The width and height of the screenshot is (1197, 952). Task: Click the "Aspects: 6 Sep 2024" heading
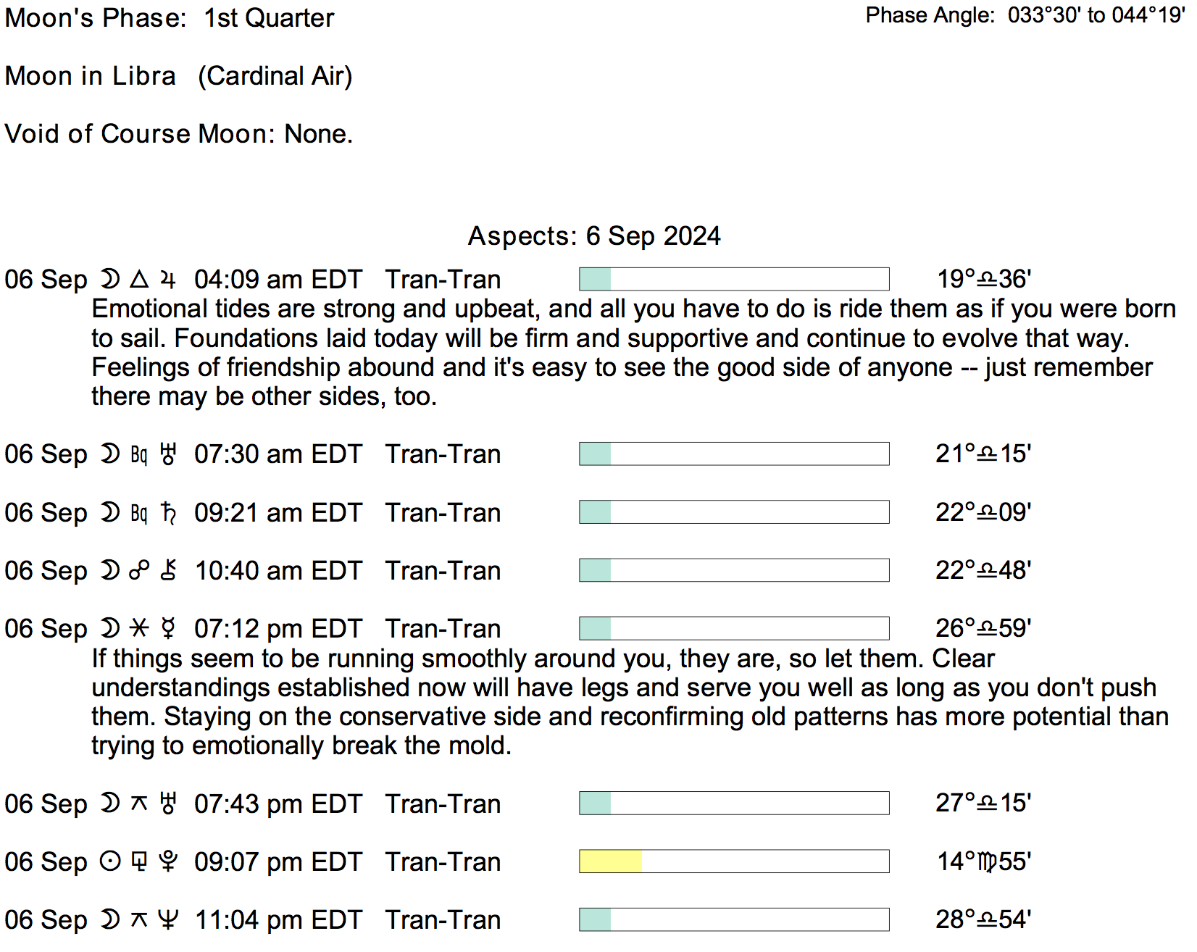coord(594,236)
